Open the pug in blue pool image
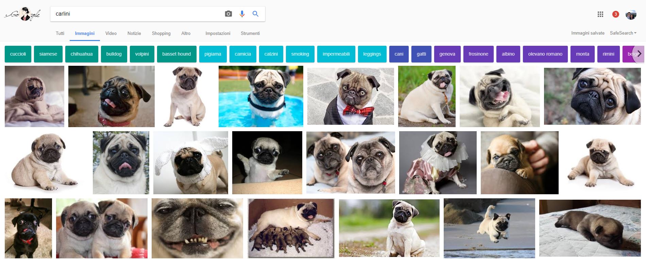The height and width of the screenshot is (259, 646). point(261,97)
